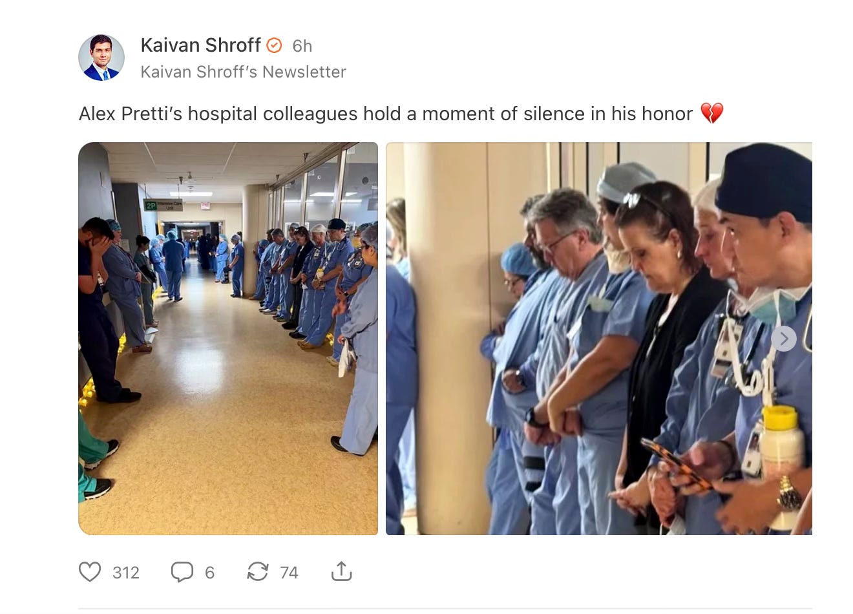Open the hospital hallway photo thumbnail

[228, 339]
